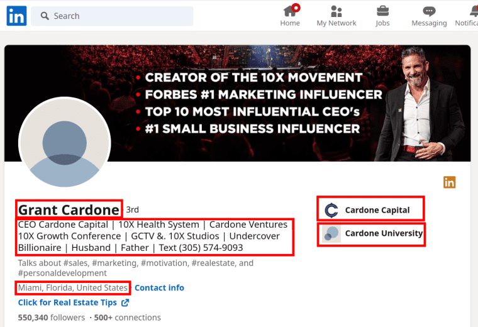Image resolution: width=478 pixels, height=327 pixels.
Task: Open the Jobs briefcase icon
Action: coord(382,11)
